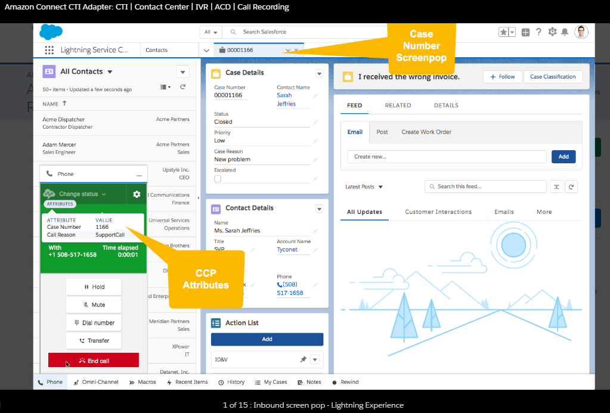Select the Create Work Order tab

click(x=426, y=132)
